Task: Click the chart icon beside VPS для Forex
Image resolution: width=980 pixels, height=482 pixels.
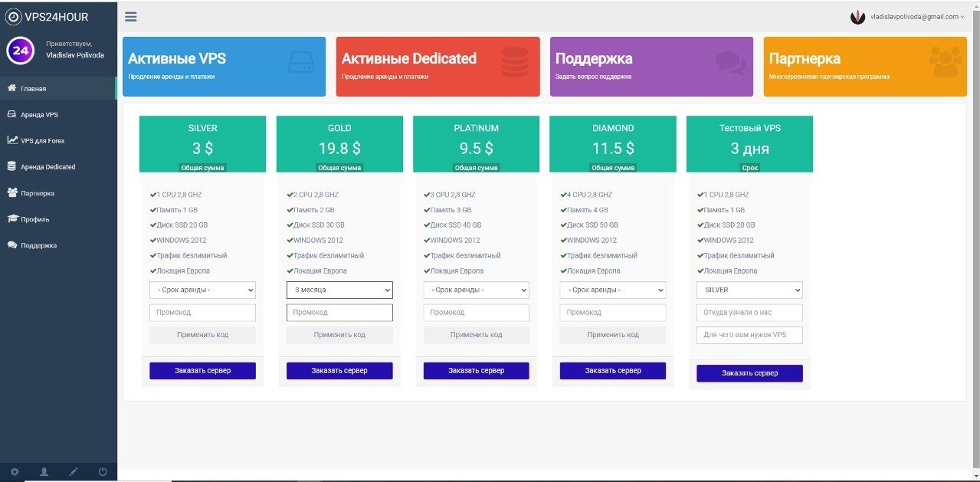Action: [12, 140]
